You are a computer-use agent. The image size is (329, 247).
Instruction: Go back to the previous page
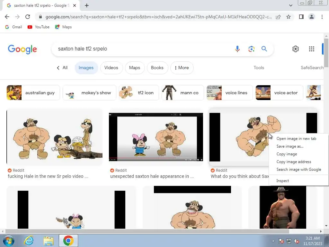pyautogui.click(x=7, y=17)
